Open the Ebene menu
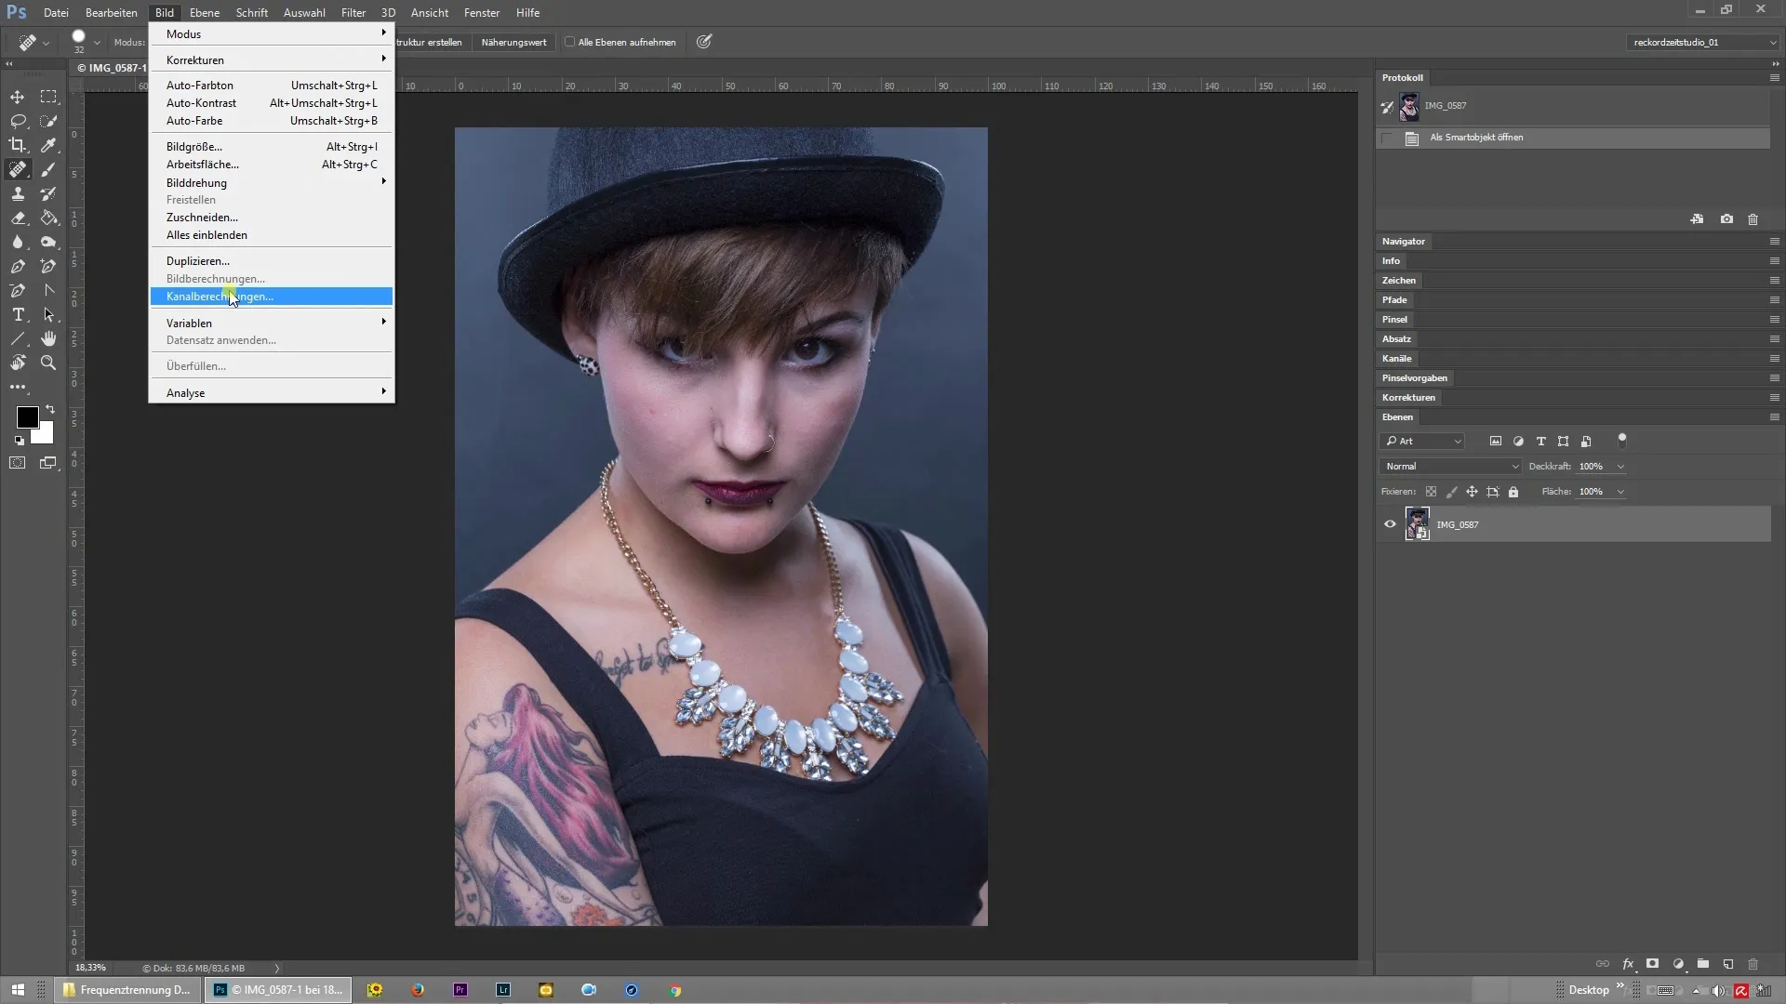 pos(205,13)
